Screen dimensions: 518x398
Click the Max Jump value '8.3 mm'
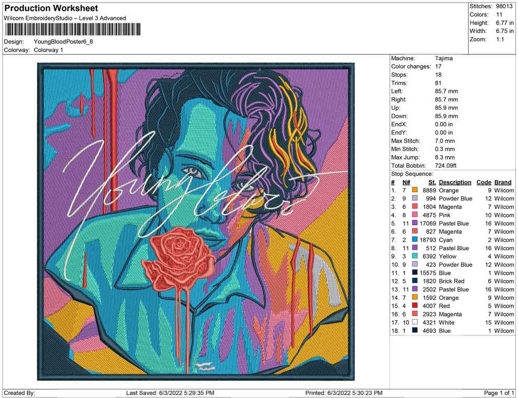[x=445, y=157]
